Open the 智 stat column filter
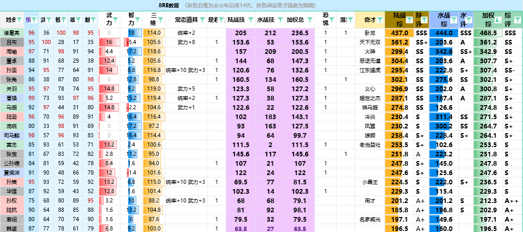 pyautogui.click(x=63, y=20)
